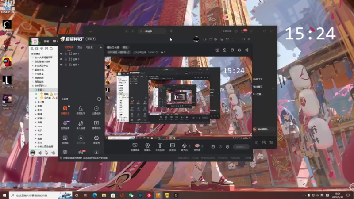Open the 类型 mode switch pill

coord(91,39)
